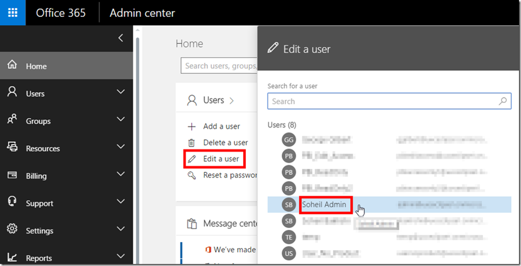Select the first PB user avatar
The width and height of the screenshot is (521, 266).
(x=289, y=156)
